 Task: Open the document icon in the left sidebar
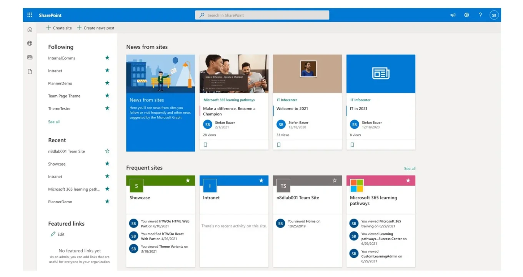pos(30,71)
